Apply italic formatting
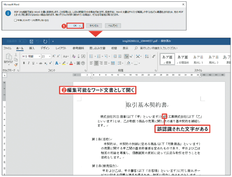This screenshot has width=232, height=177. point(29,63)
